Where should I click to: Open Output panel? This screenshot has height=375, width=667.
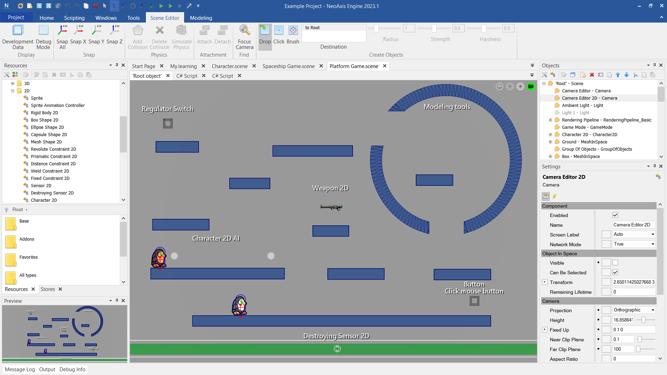click(47, 369)
